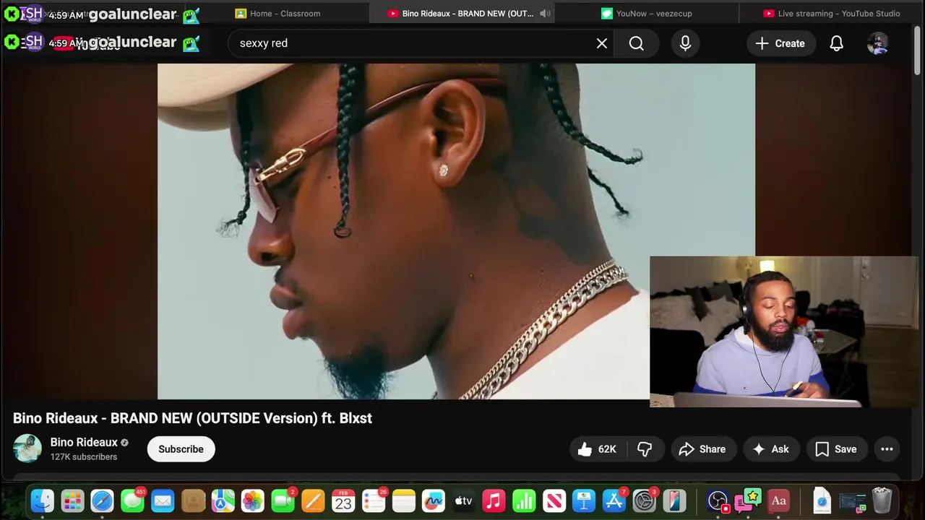Viewport: 925px width, 520px height.
Task: Run search with the magnifier button
Action: pyautogui.click(x=636, y=43)
